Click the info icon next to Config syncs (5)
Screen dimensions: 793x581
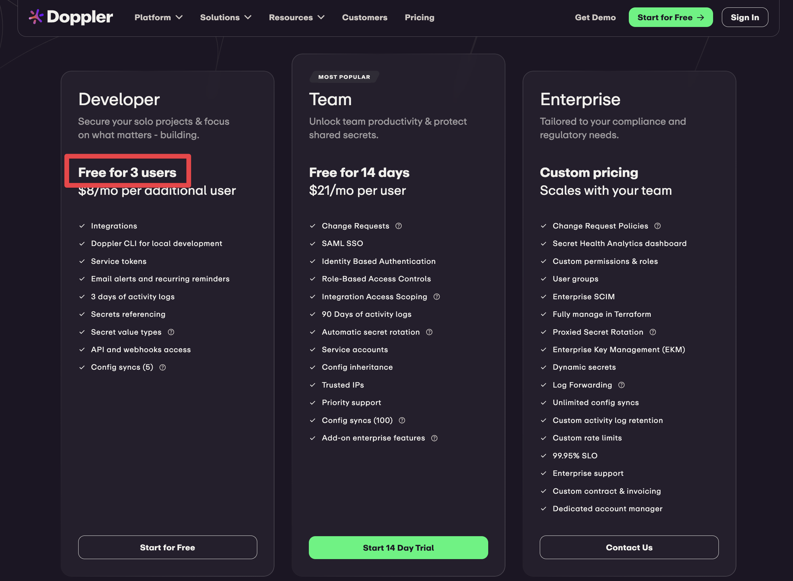[163, 367]
